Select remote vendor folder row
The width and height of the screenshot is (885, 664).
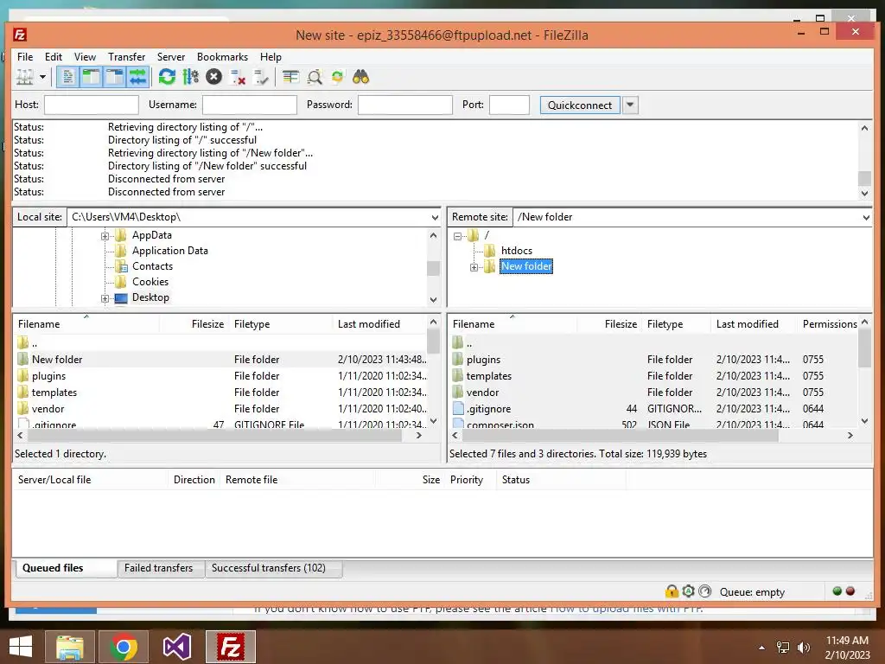(653, 393)
